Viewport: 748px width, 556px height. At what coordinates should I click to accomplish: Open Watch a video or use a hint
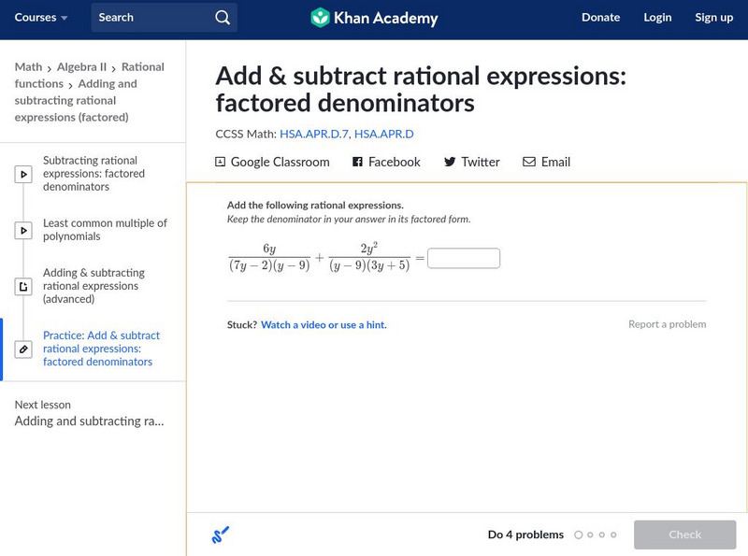point(324,325)
